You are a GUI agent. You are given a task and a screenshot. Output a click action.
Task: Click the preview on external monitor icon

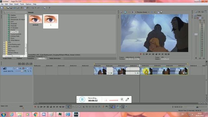[x=125, y=12]
